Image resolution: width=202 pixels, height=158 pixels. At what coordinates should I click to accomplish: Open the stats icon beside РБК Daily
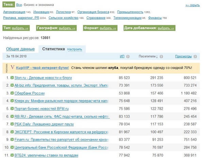click(x=12, y=124)
